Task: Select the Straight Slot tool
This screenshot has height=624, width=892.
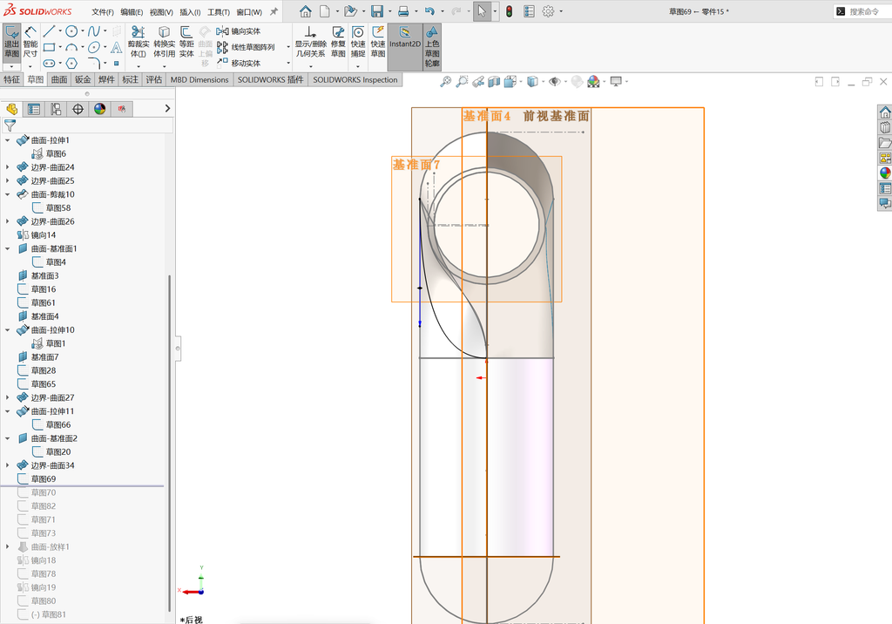Action: [x=49, y=64]
